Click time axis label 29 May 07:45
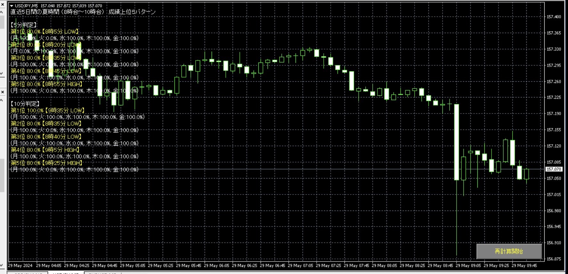The width and height of the screenshot is (568, 274). [x=356, y=266]
